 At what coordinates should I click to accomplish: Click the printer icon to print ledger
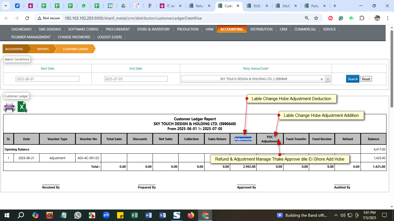tap(9, 107)
